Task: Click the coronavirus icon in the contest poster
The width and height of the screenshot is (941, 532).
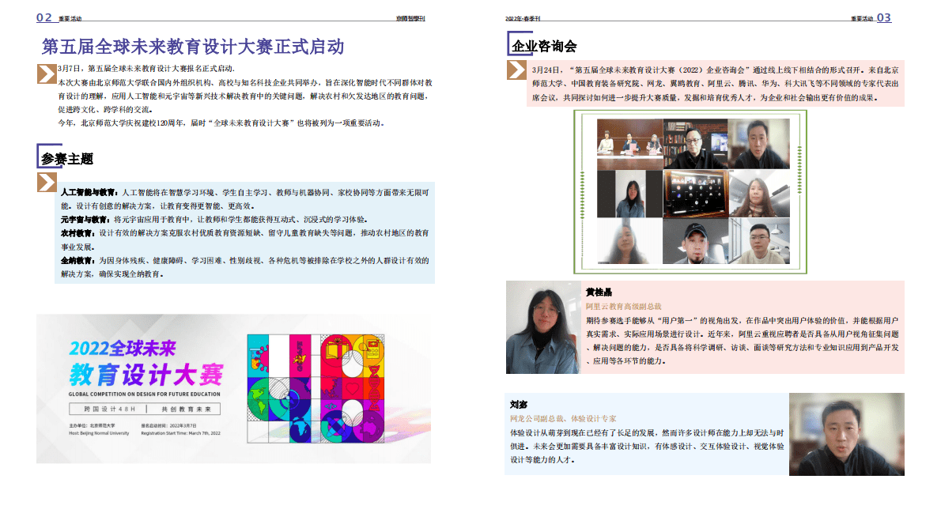Action: 262,358
